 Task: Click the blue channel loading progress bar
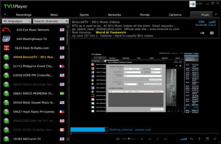[x=89, y=130]
